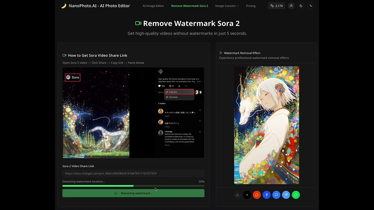
Task: Download the result using the download icon
Action: [237, 195]
